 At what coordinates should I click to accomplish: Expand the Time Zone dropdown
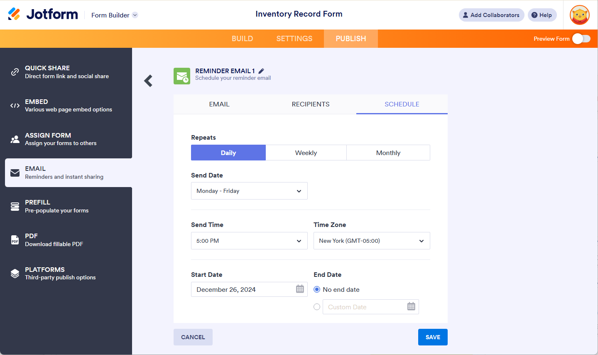pos(372,241)
